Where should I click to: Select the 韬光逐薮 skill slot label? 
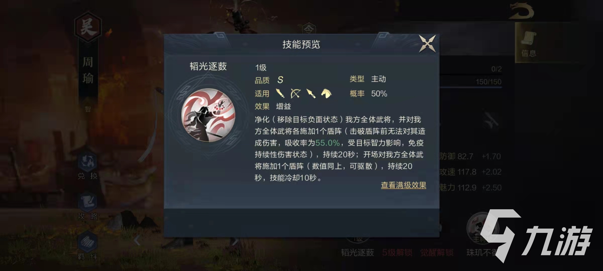click(x=357, y=252)
